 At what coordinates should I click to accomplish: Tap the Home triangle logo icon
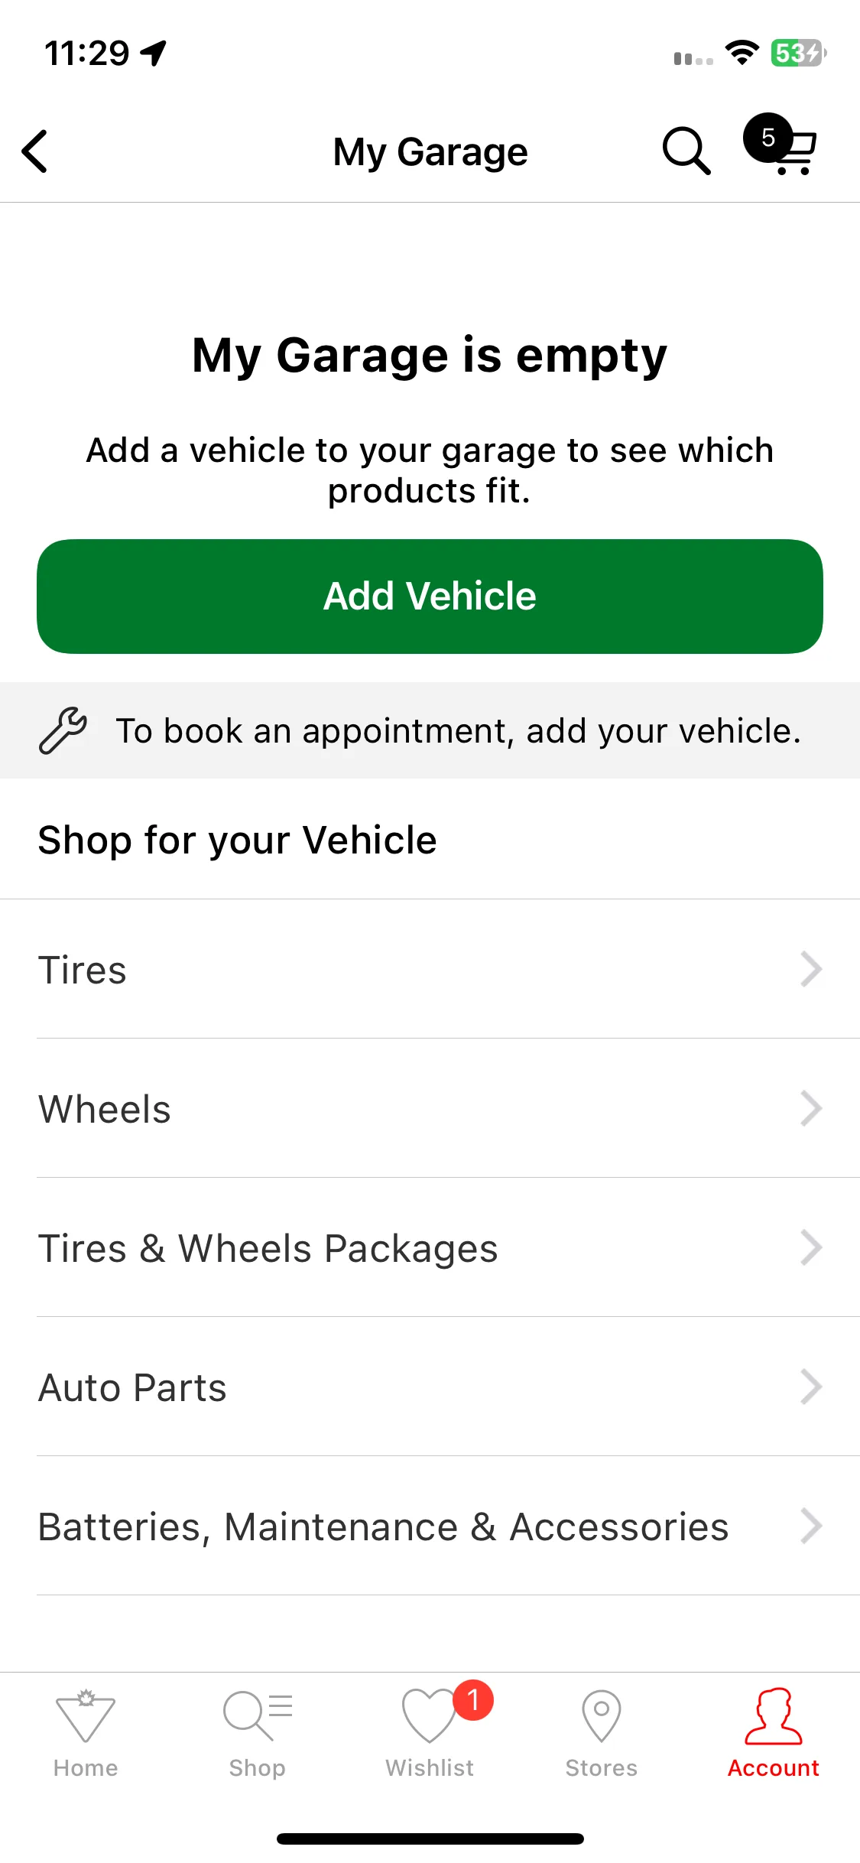point(86,1715)
